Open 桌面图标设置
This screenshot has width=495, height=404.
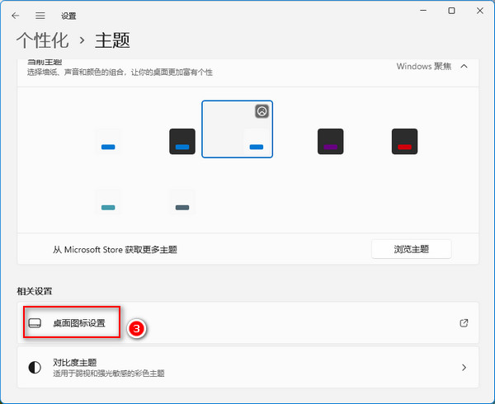[x=247, y=322]
